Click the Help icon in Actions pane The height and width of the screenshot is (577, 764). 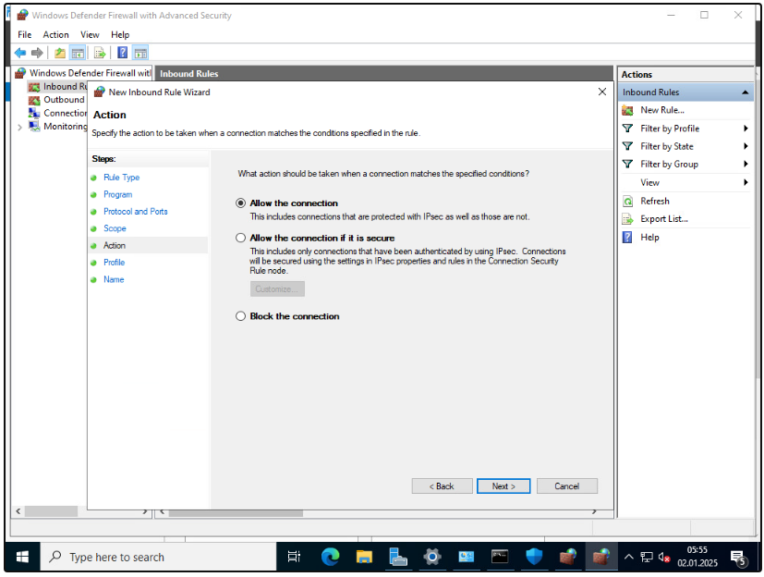[627, 238]
